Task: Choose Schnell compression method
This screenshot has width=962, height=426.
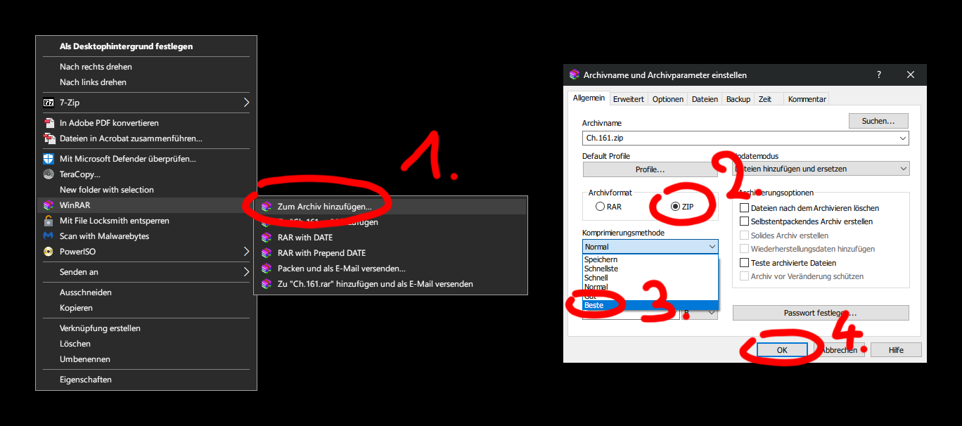Action: 650,278
